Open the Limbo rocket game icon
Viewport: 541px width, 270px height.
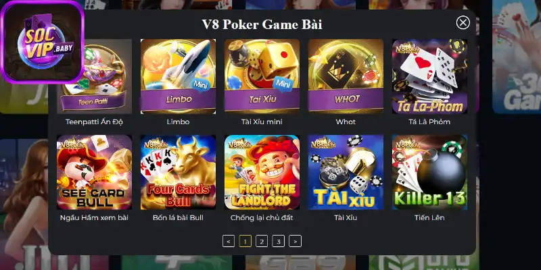[x=178, y=76]
